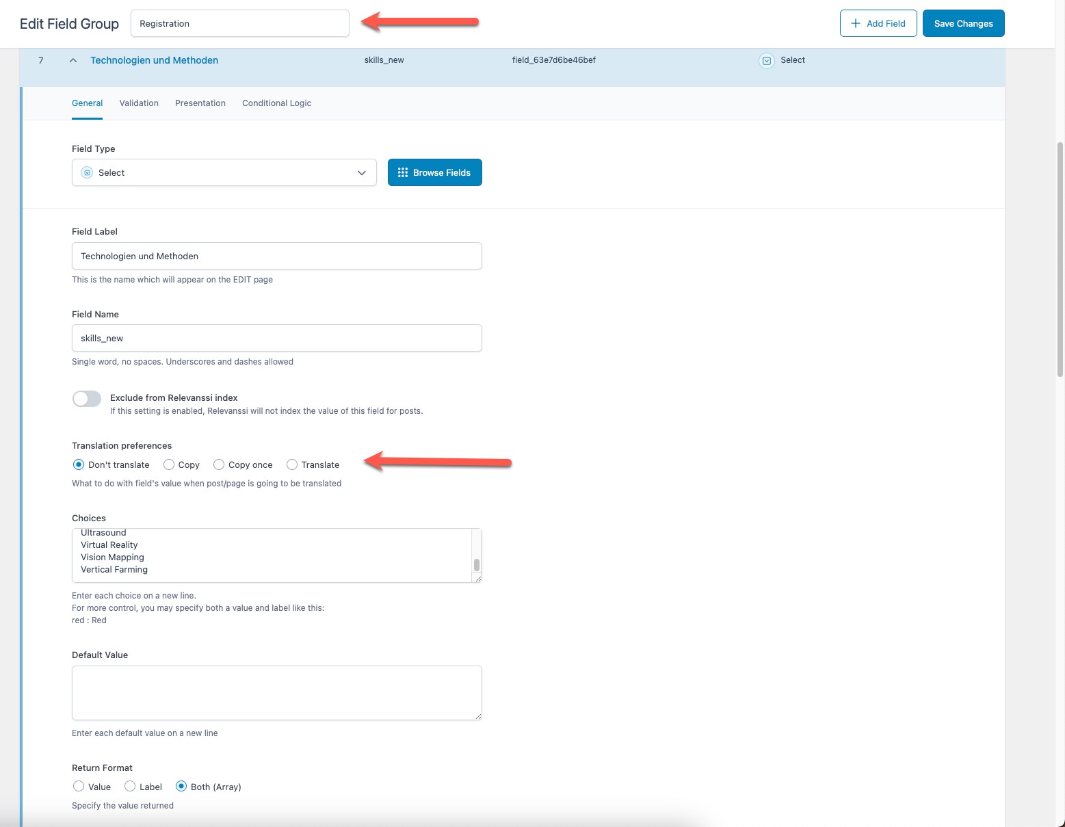The width and height of the screenshot is (1065, 827).
Task: Click the plus icon on Add Field
Action: click(855, 23)
